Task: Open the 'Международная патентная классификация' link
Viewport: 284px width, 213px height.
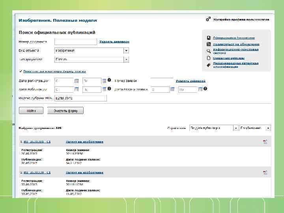Action: point(235,65)
